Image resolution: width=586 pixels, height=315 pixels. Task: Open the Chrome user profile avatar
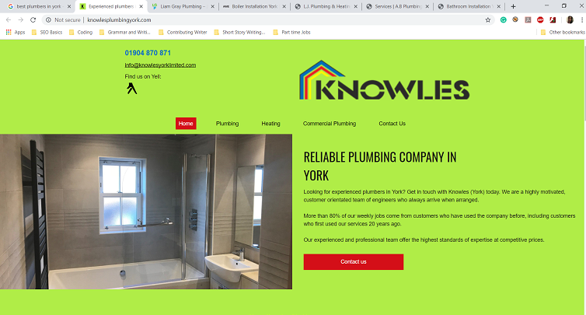tap(570, 19)
